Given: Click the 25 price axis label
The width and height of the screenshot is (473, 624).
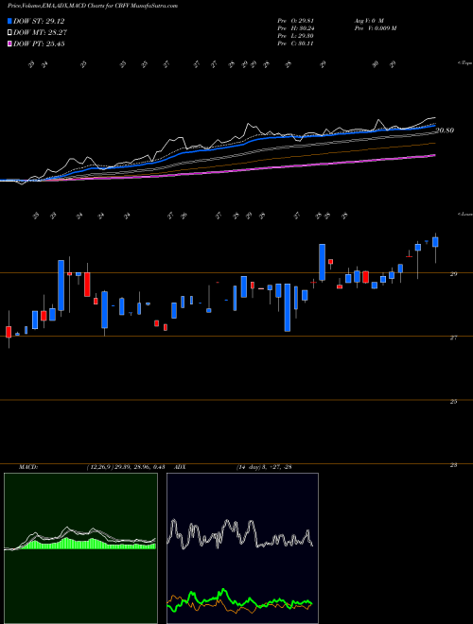Looking at the screenshot, I should click(453, 401).
